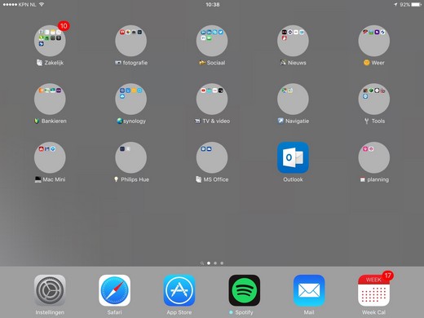Image resolution: width=424 pixels, height=318 pixels.
Task: Tap the red 17 badge on Week Cal
Action: pyautogui.click(x=388, y=276)
